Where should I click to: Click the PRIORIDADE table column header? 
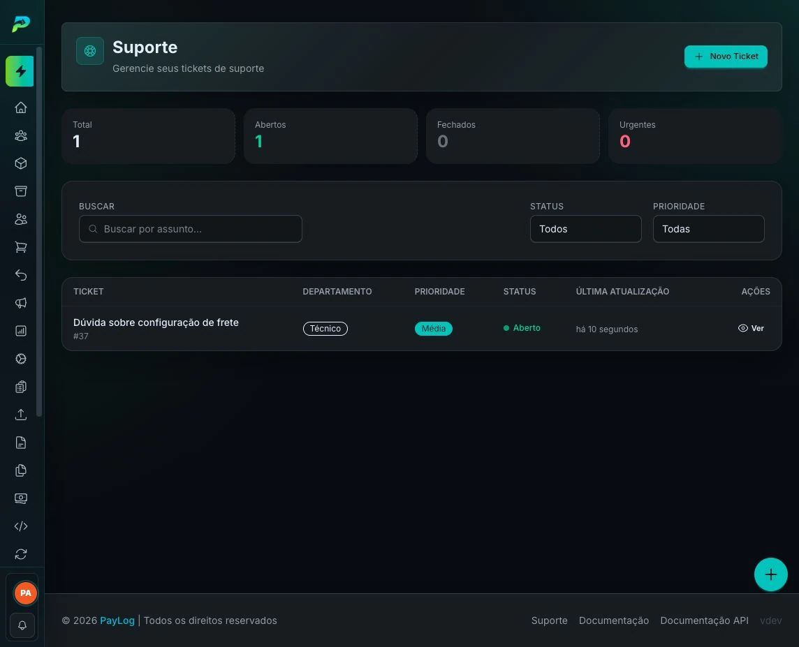tap(440, 292)
